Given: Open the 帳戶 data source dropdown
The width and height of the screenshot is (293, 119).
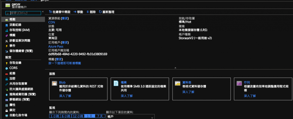Looking at the screenshot, I should [130, 117].
